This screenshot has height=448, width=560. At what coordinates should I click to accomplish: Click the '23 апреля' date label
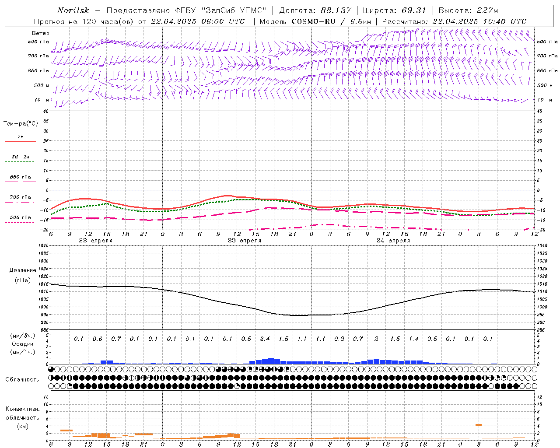245,241
